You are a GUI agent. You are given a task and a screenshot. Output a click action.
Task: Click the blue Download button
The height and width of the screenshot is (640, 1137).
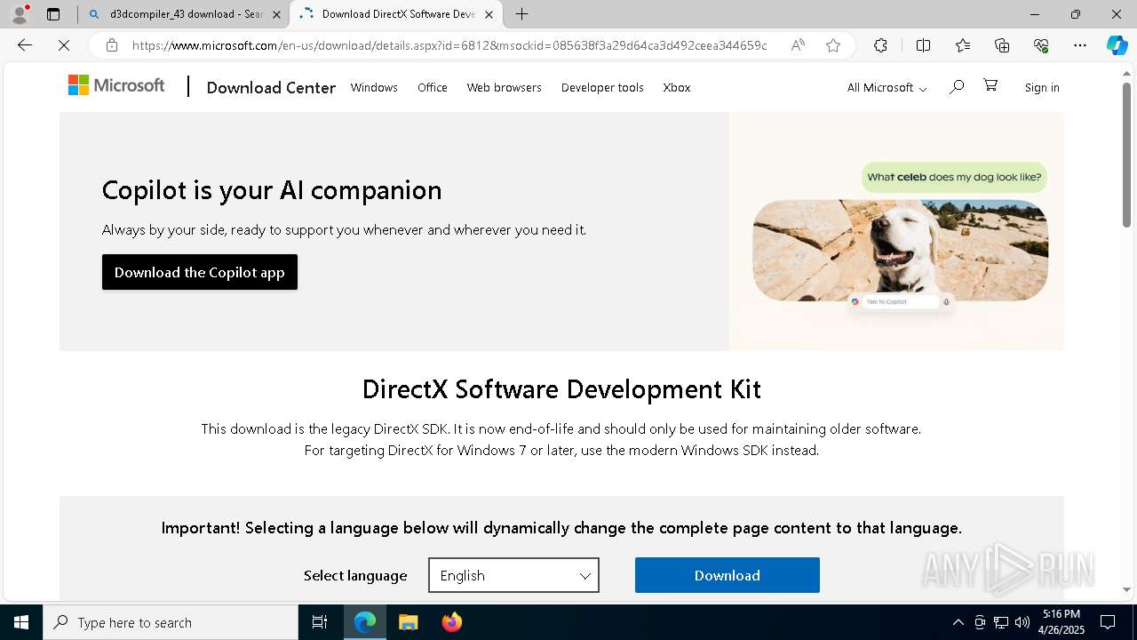click(x=728, y=575)
